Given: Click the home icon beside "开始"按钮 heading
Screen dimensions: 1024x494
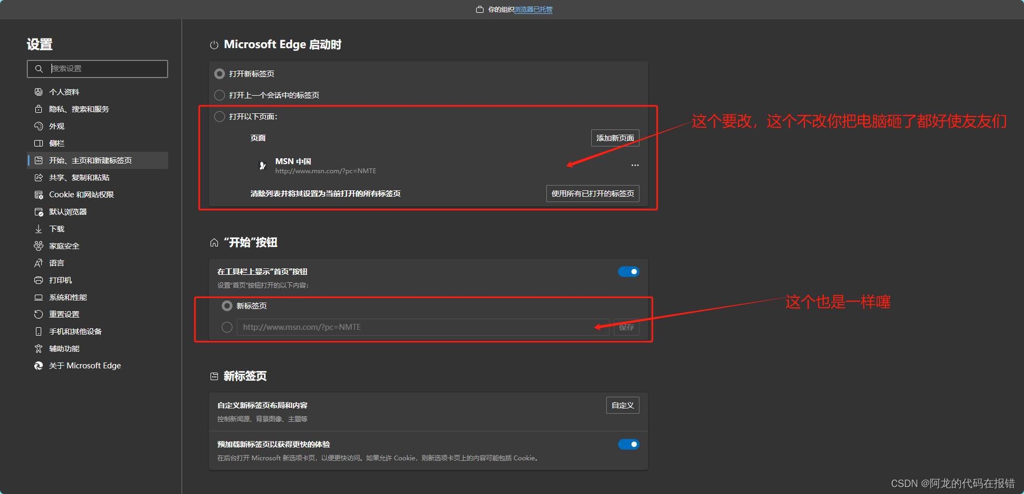Looking at the screenshot, I should pyautogui.click(x=214, y=243).
